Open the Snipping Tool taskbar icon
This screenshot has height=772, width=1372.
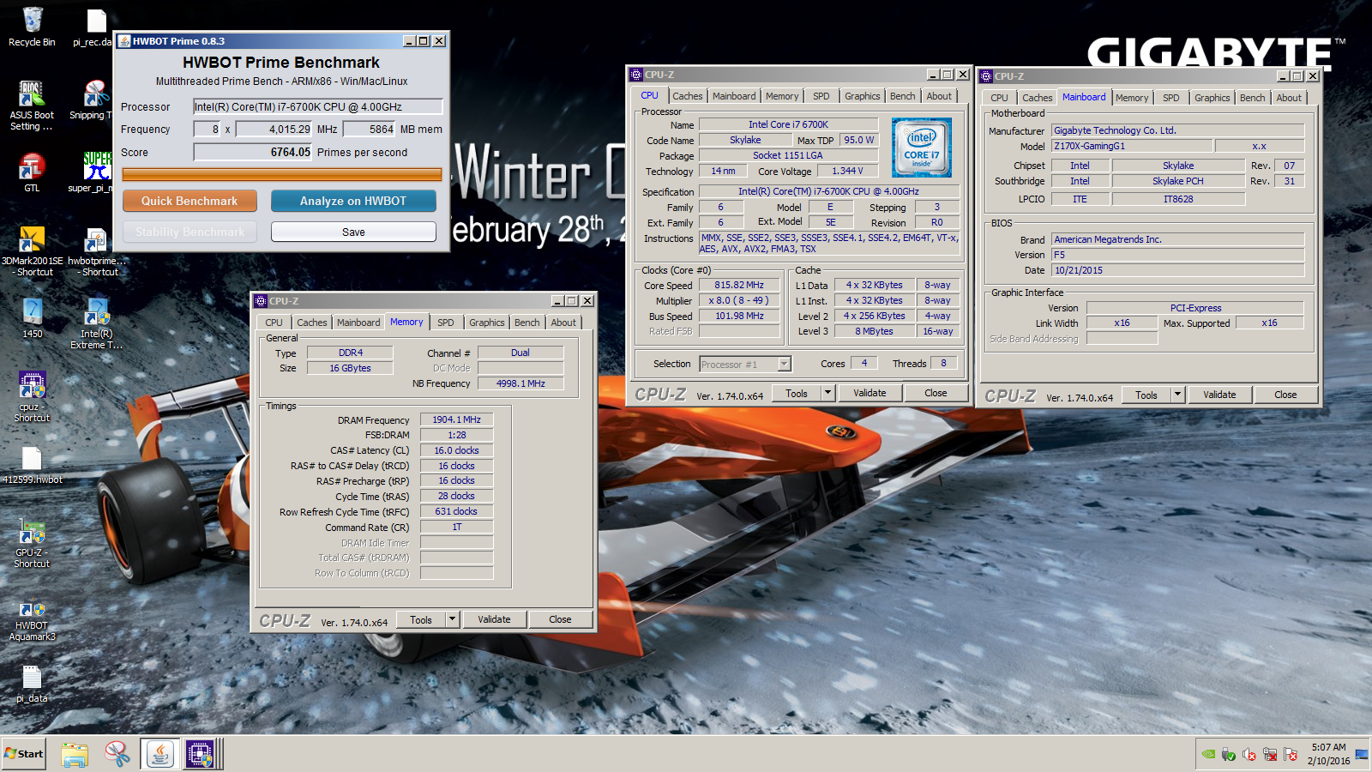point(117,754)
